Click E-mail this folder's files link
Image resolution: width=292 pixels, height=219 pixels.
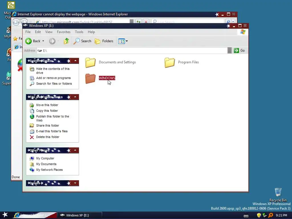click(52, 131)
